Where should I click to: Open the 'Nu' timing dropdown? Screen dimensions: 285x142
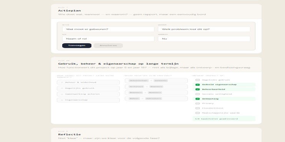click(x=204, y=39)
